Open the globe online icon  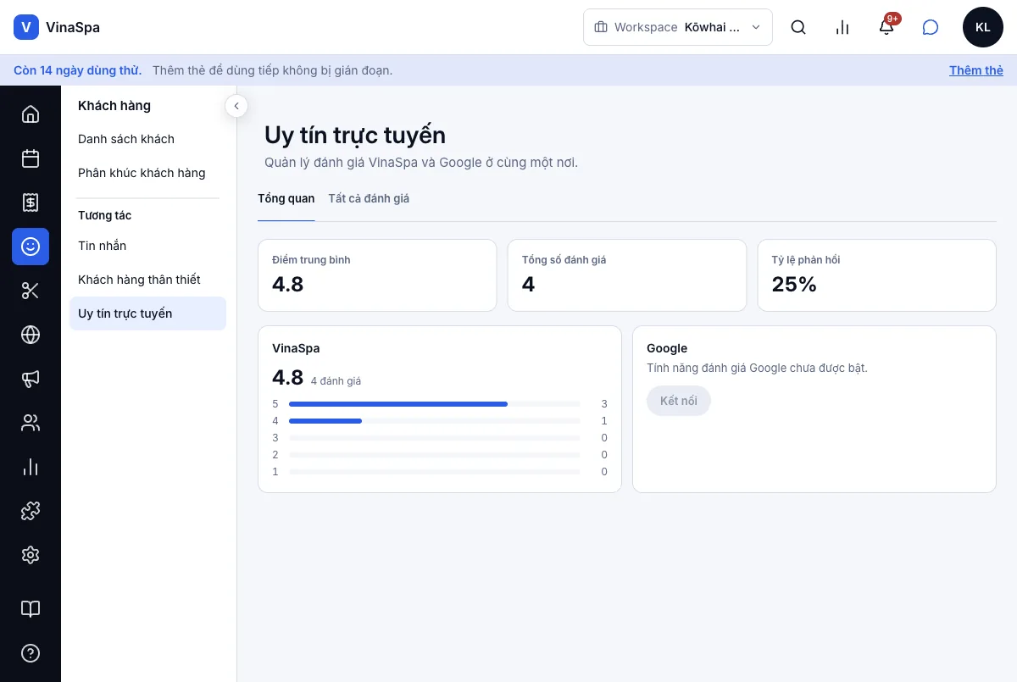tap(31, 335)
